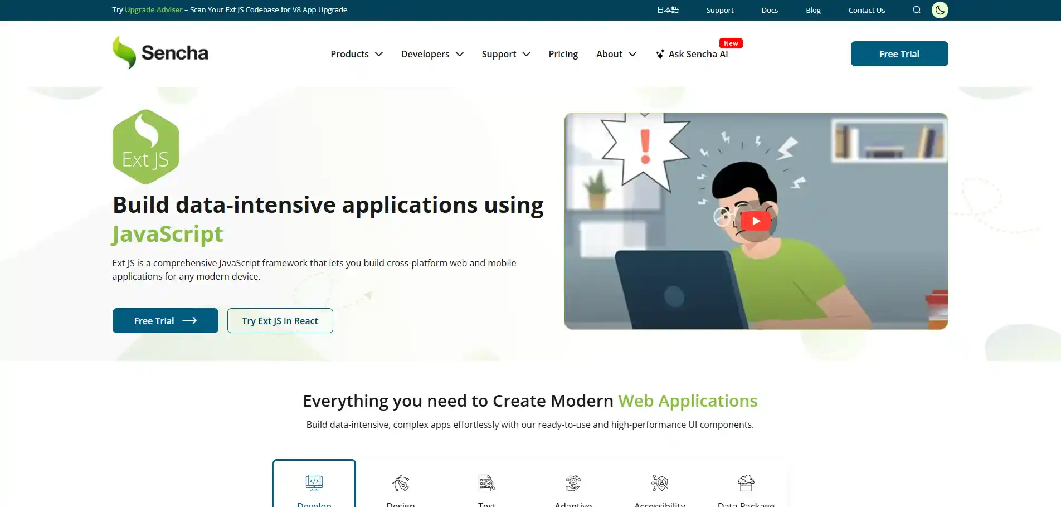The height and width of the screenshot is (507, 1061).
Task: Play the YouTube video
Action: click(756, 221)
